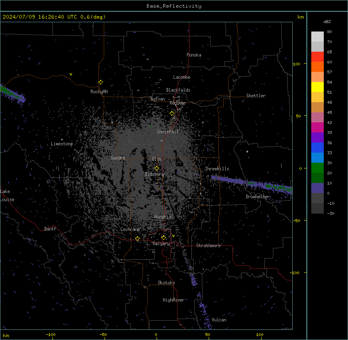Click the Vulcan label

point(219,320)
